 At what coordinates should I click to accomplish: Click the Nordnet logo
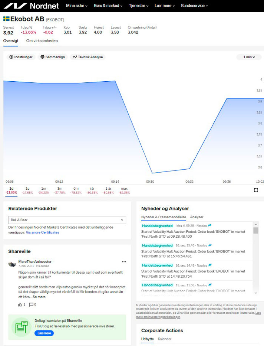[31, 6]
